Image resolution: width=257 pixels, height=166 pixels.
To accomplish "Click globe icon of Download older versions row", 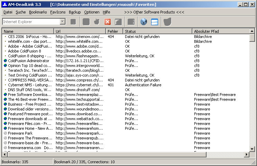I will 5,109.
